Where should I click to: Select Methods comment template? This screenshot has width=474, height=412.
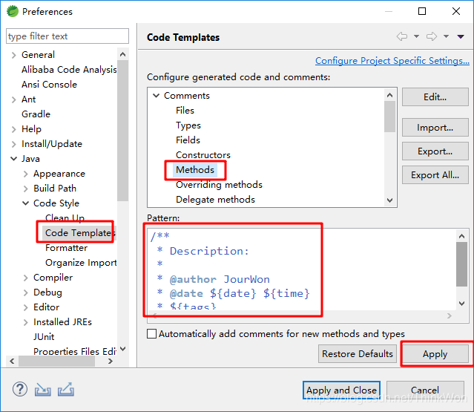pos(195,170)
